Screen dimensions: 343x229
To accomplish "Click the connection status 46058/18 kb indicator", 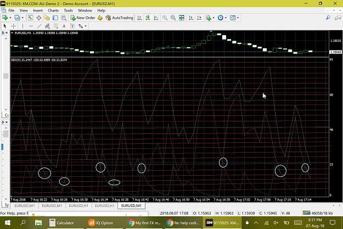I will click(x=317, y=213).
